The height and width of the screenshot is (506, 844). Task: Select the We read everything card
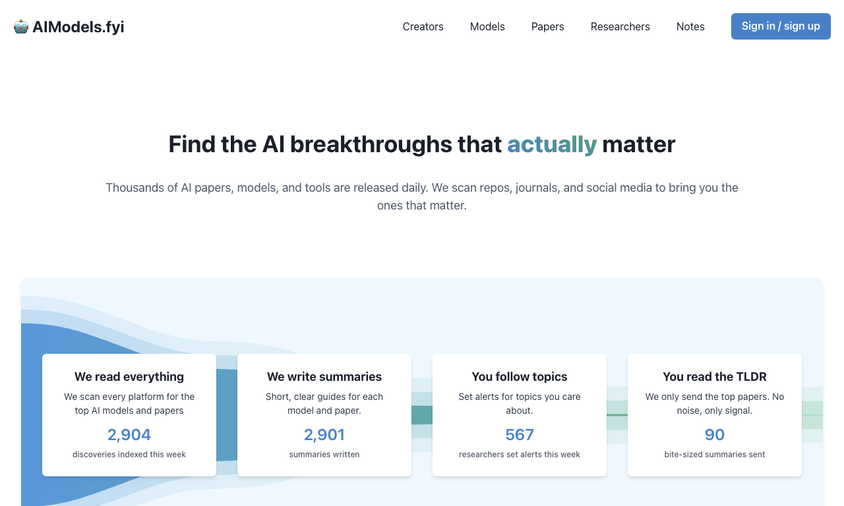tap(129, 415)
